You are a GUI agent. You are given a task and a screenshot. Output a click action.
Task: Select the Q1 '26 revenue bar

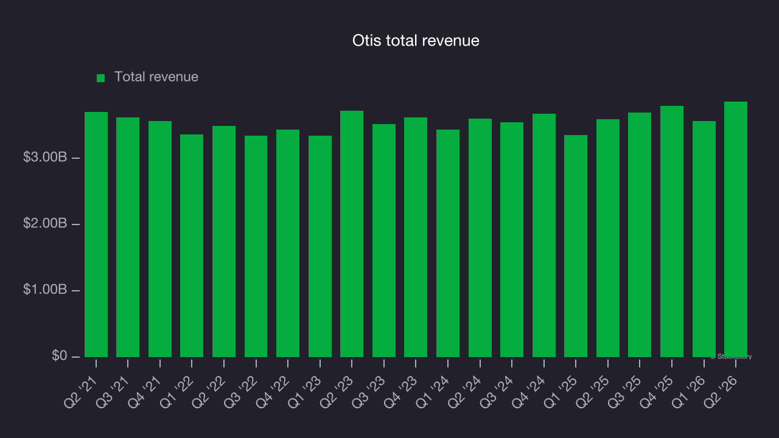(x=704, y=239)
